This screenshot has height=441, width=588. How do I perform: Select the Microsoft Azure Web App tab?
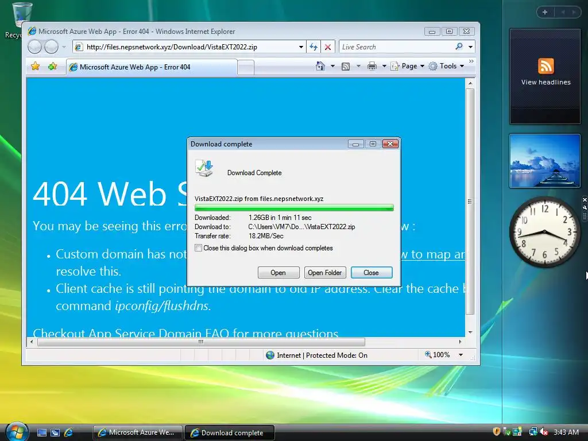pyautogui.click(x=152, y=67)
